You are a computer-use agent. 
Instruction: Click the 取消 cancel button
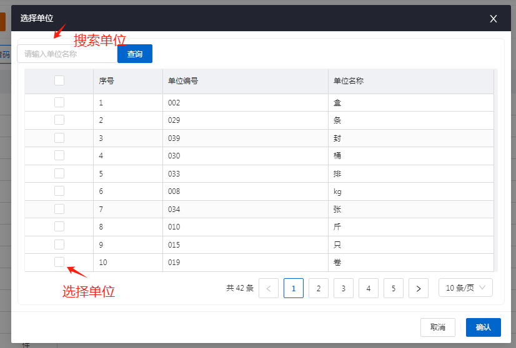pyautogui.click(x=437, y=327)
